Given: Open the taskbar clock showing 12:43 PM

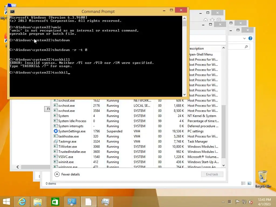Looking at the screenshot, I should [264, 202].
